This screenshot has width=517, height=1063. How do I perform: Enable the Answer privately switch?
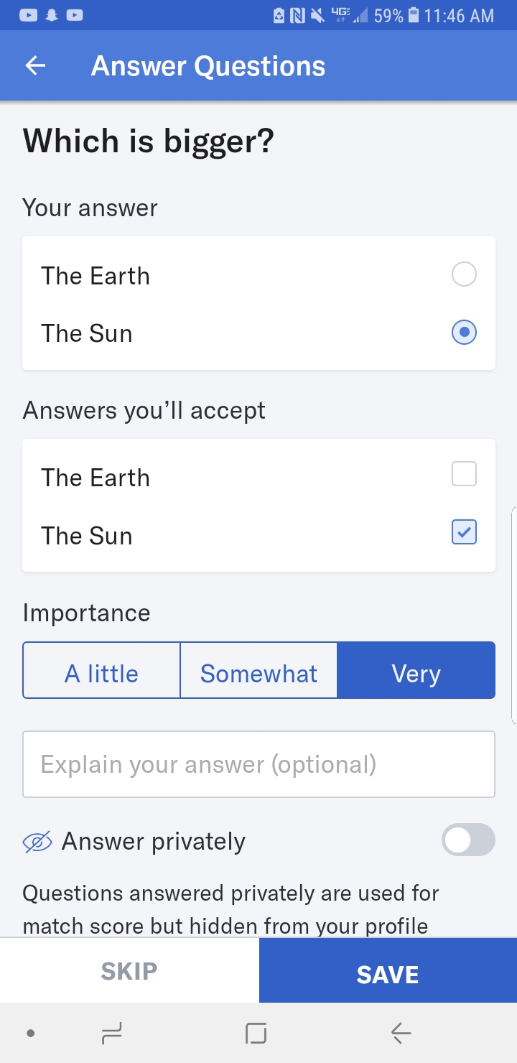point(468,840)
